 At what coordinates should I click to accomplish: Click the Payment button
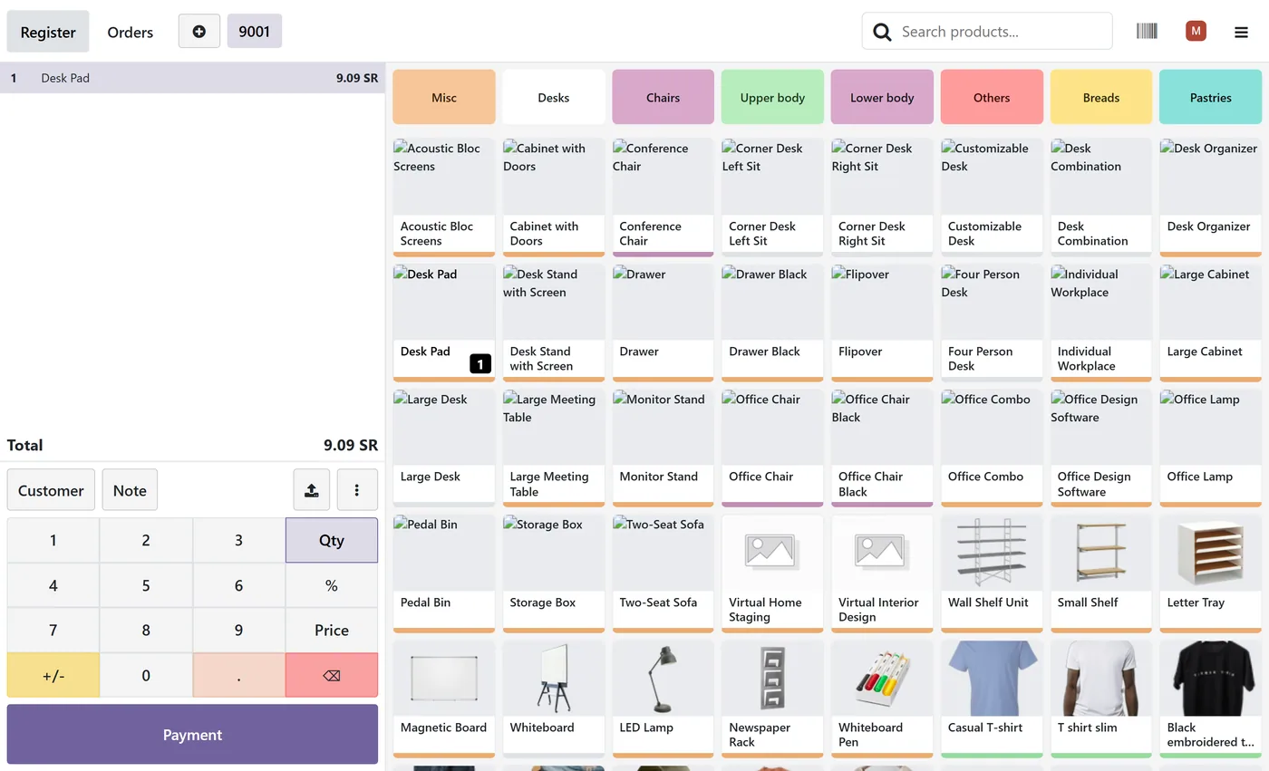tap(192, 735)
